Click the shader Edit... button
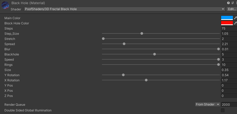 click(232, 9)
